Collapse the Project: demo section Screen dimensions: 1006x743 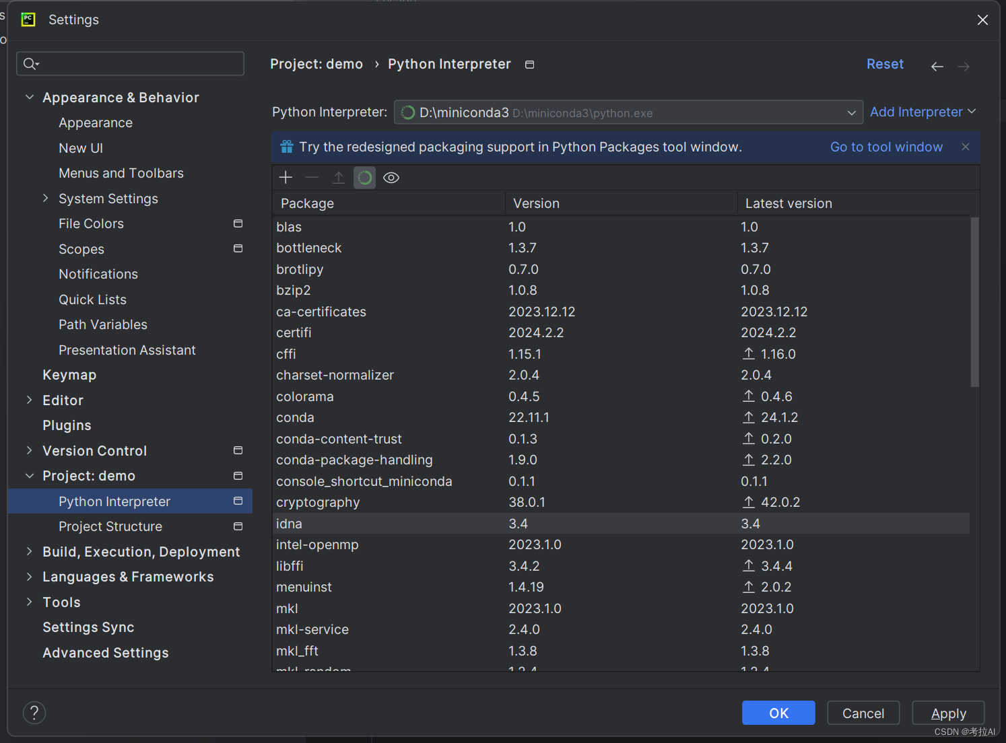click(30, 476)
